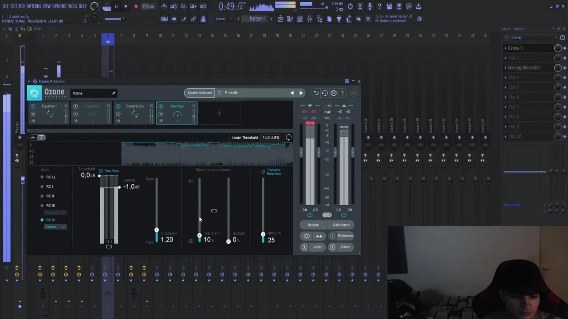Screen dimensions: 568x319
Task: Click the Gain Match button
Action: point(341,225)
